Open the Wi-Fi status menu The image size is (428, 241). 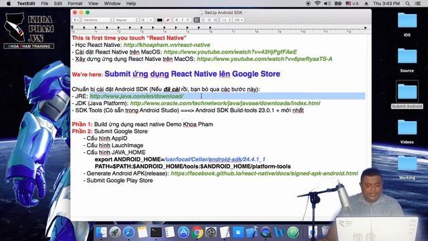[317, 3]
